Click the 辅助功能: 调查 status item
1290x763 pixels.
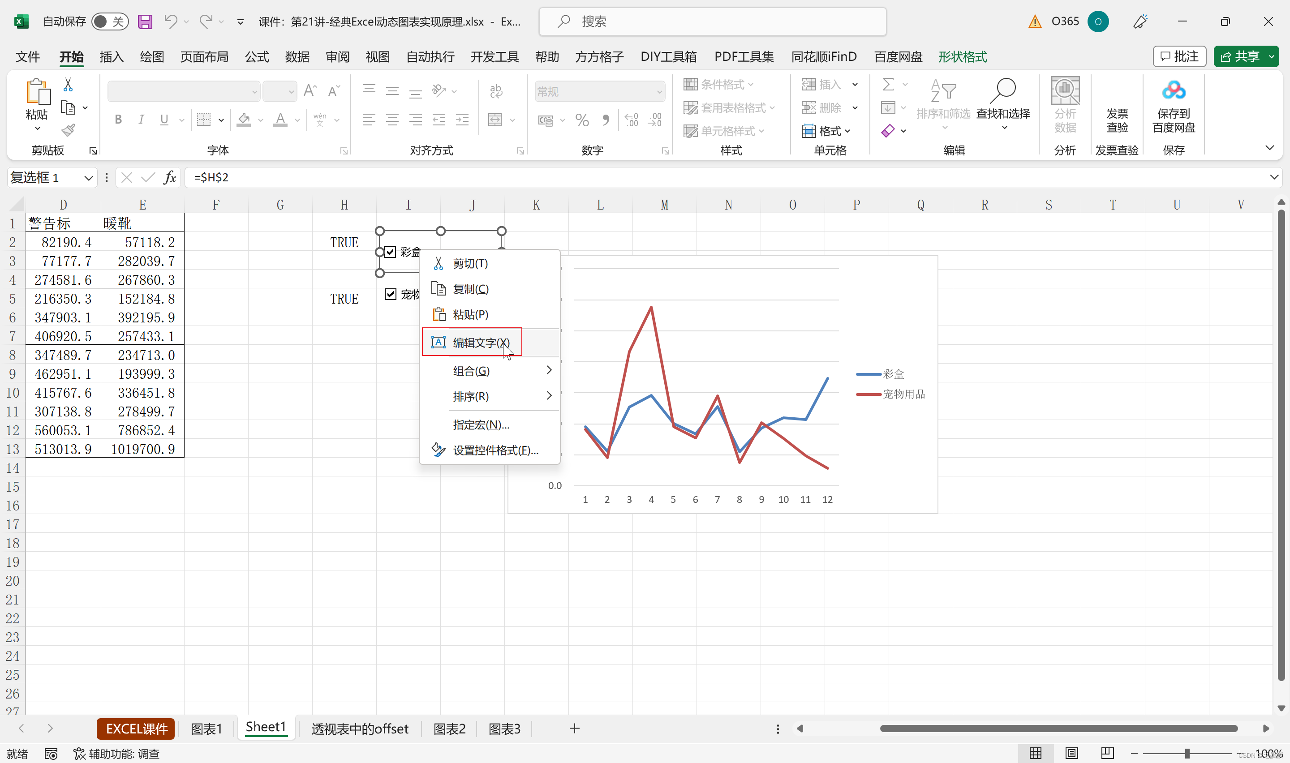coord(116,754)
